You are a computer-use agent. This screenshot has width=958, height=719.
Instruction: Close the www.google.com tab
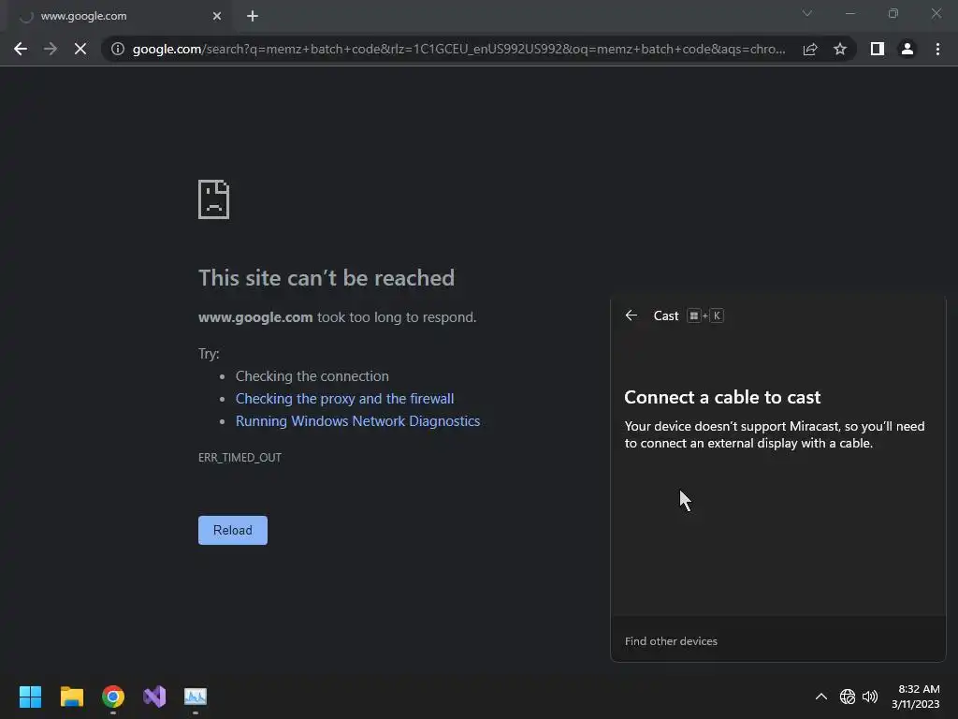click(217, 16)
